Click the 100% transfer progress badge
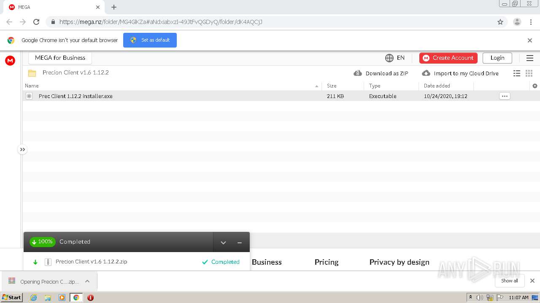The height and width of the screenshot is (303, 540). click(x=42, y=242)
